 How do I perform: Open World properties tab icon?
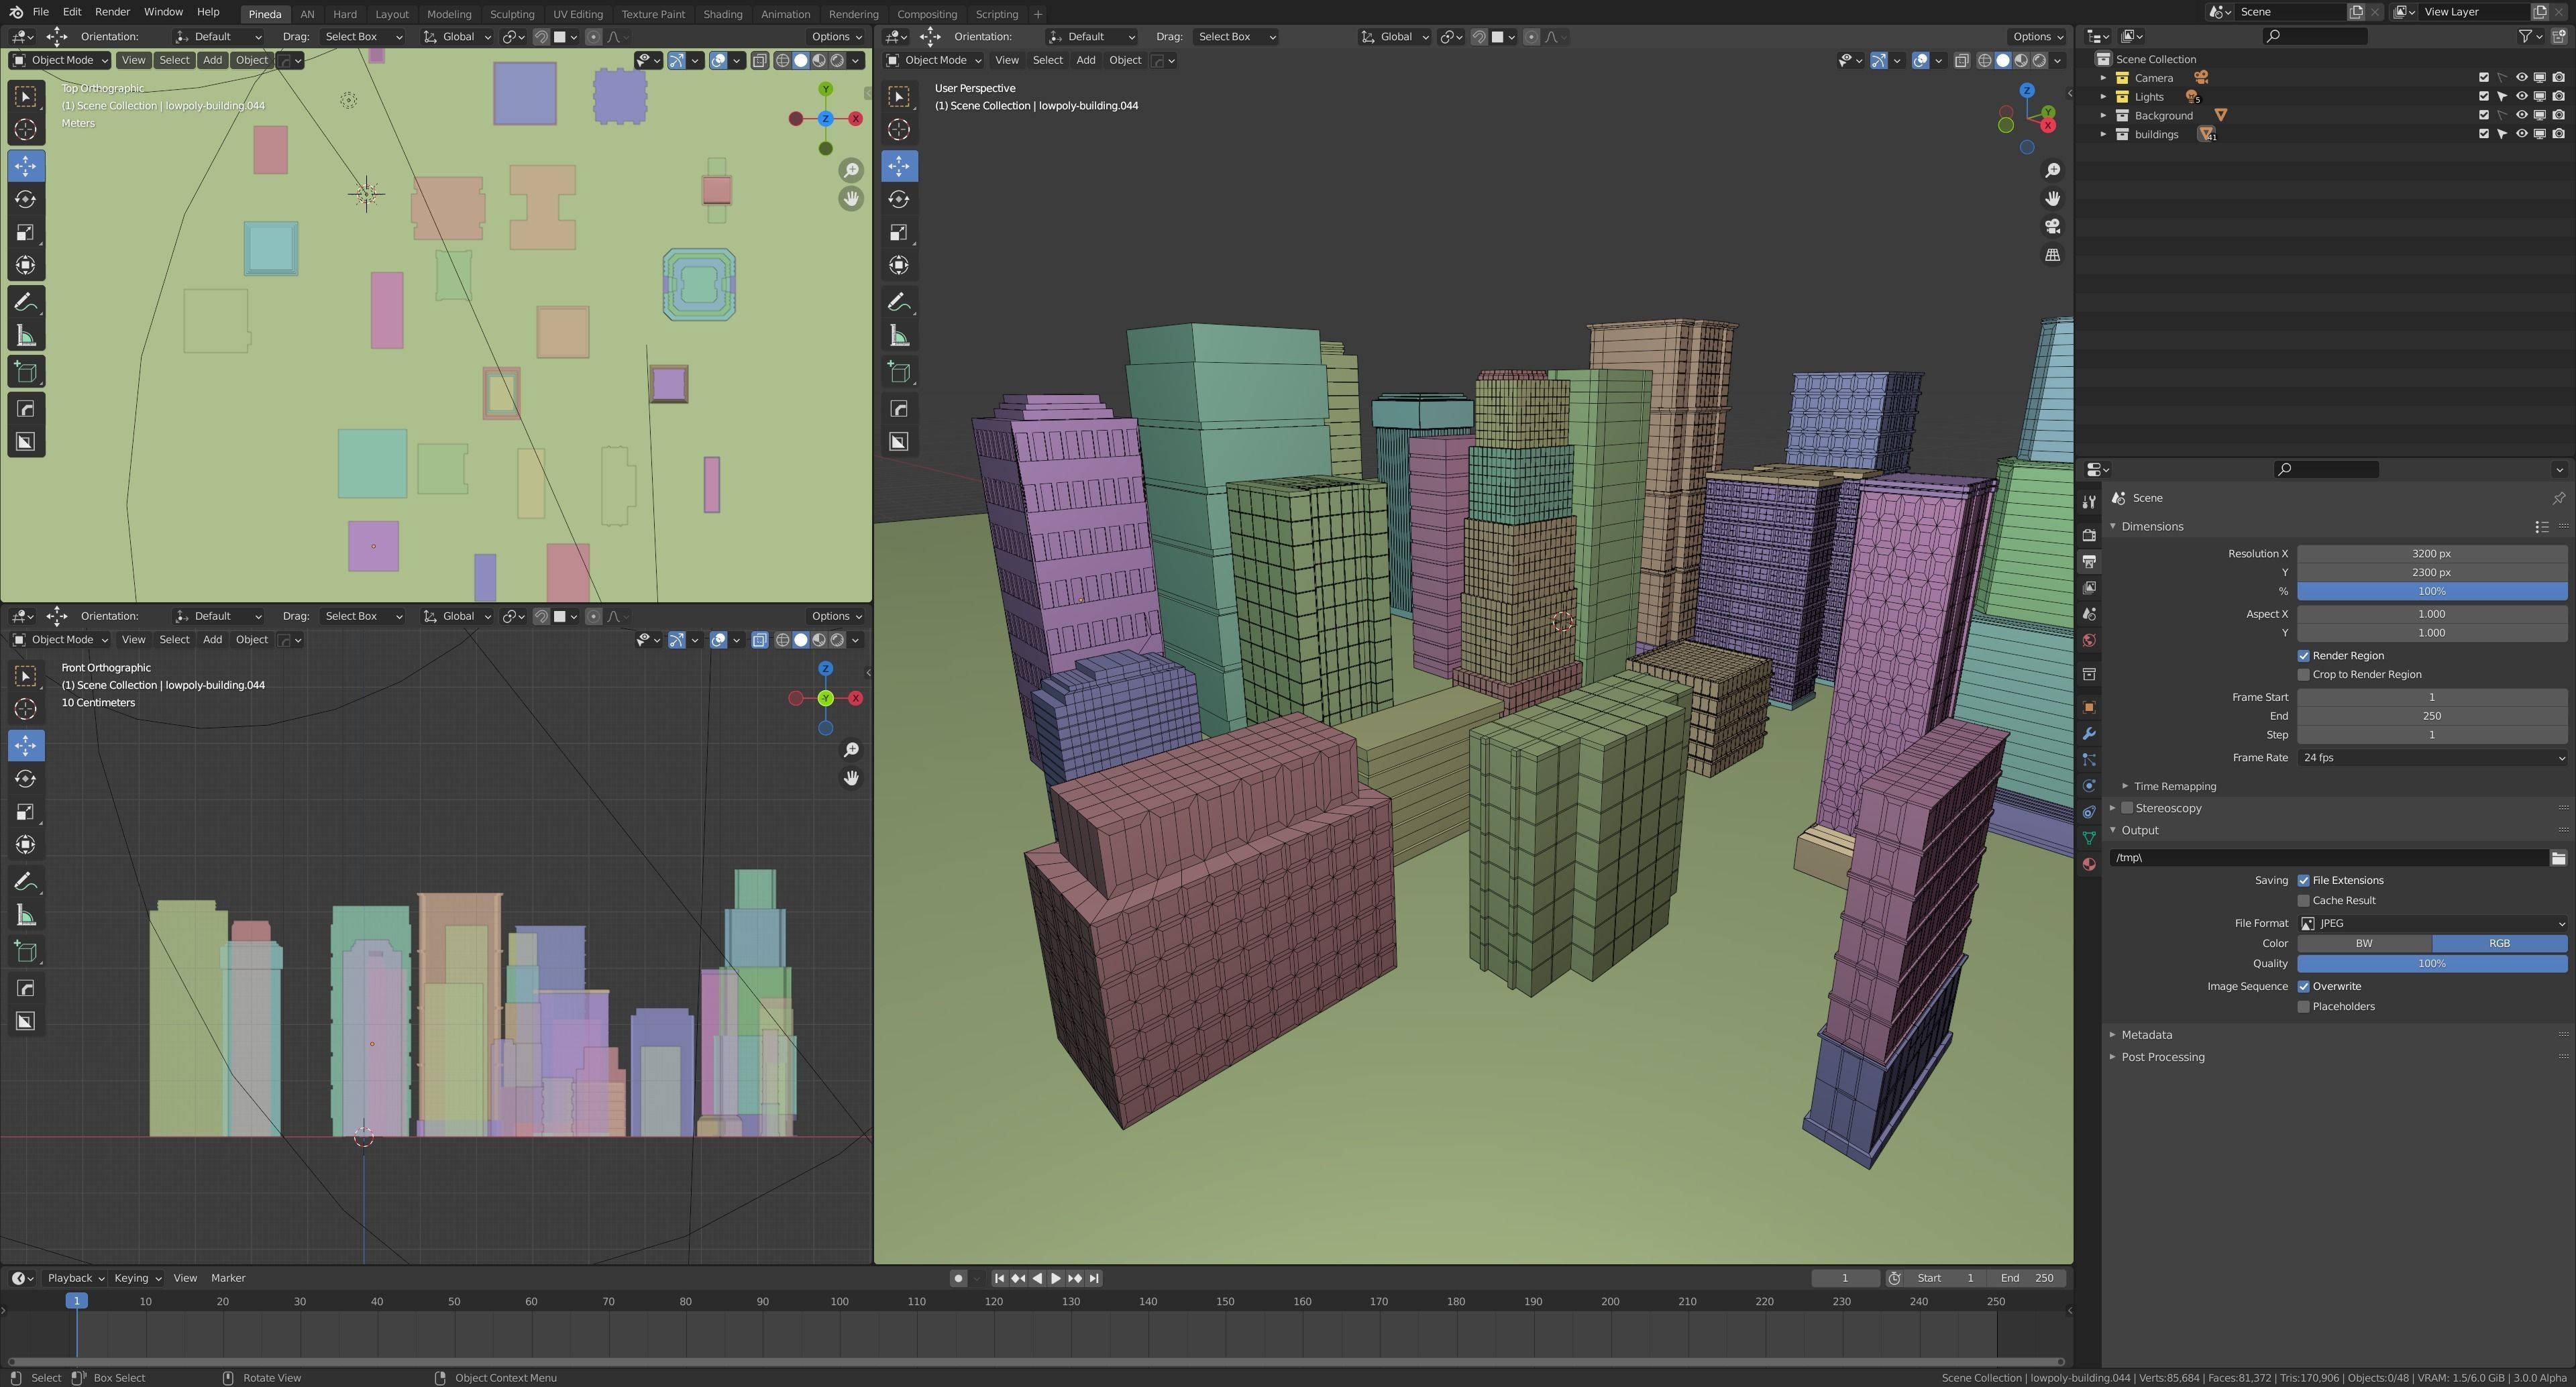pos(2089,640)
